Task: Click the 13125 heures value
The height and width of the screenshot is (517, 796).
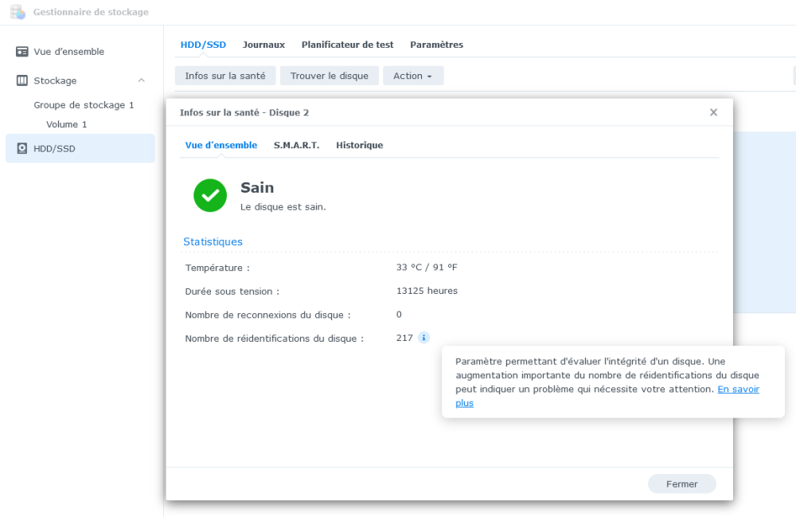Action: (427, 291)
